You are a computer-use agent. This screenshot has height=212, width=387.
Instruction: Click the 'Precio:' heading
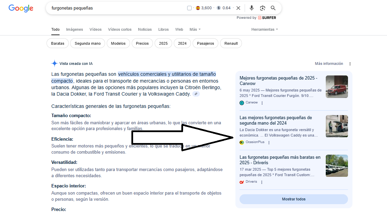(59, 209)
